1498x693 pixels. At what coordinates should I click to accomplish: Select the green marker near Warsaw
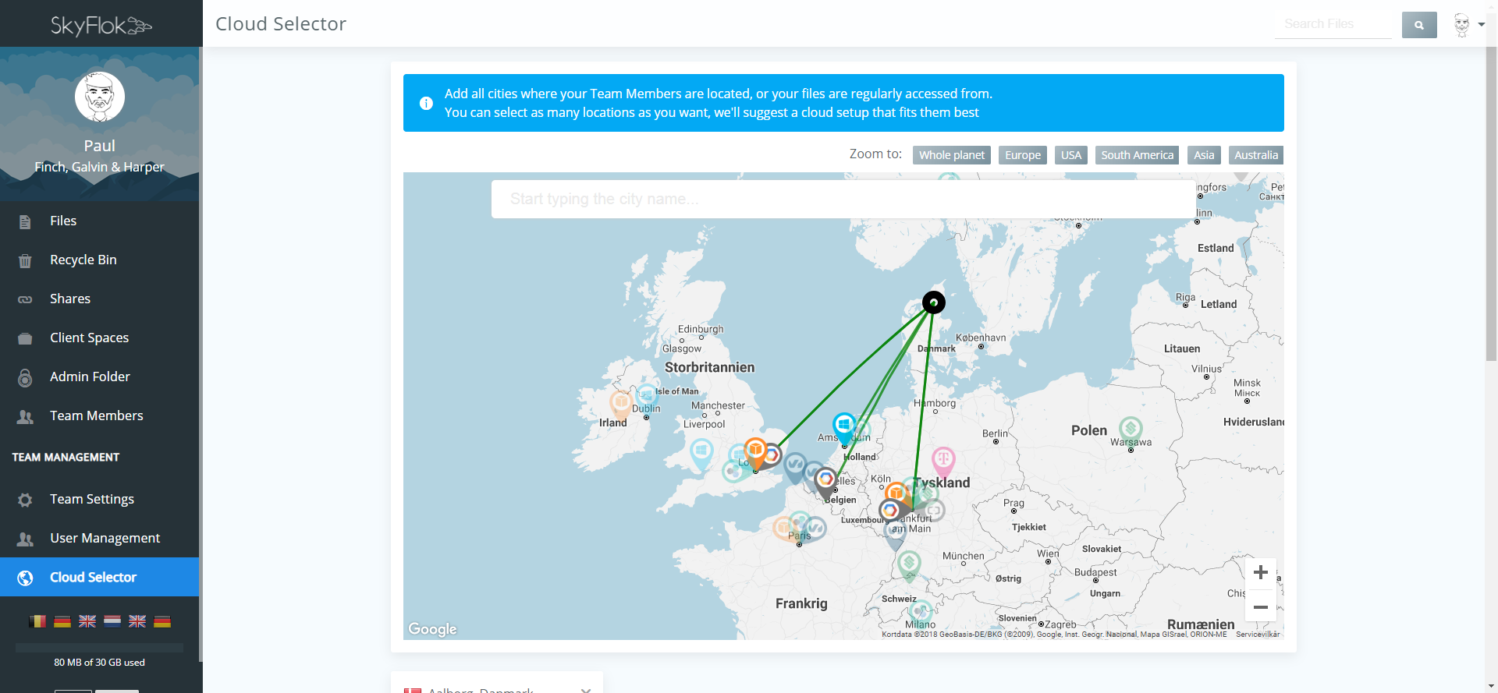pyautogui.click(x=1131, y=431)
